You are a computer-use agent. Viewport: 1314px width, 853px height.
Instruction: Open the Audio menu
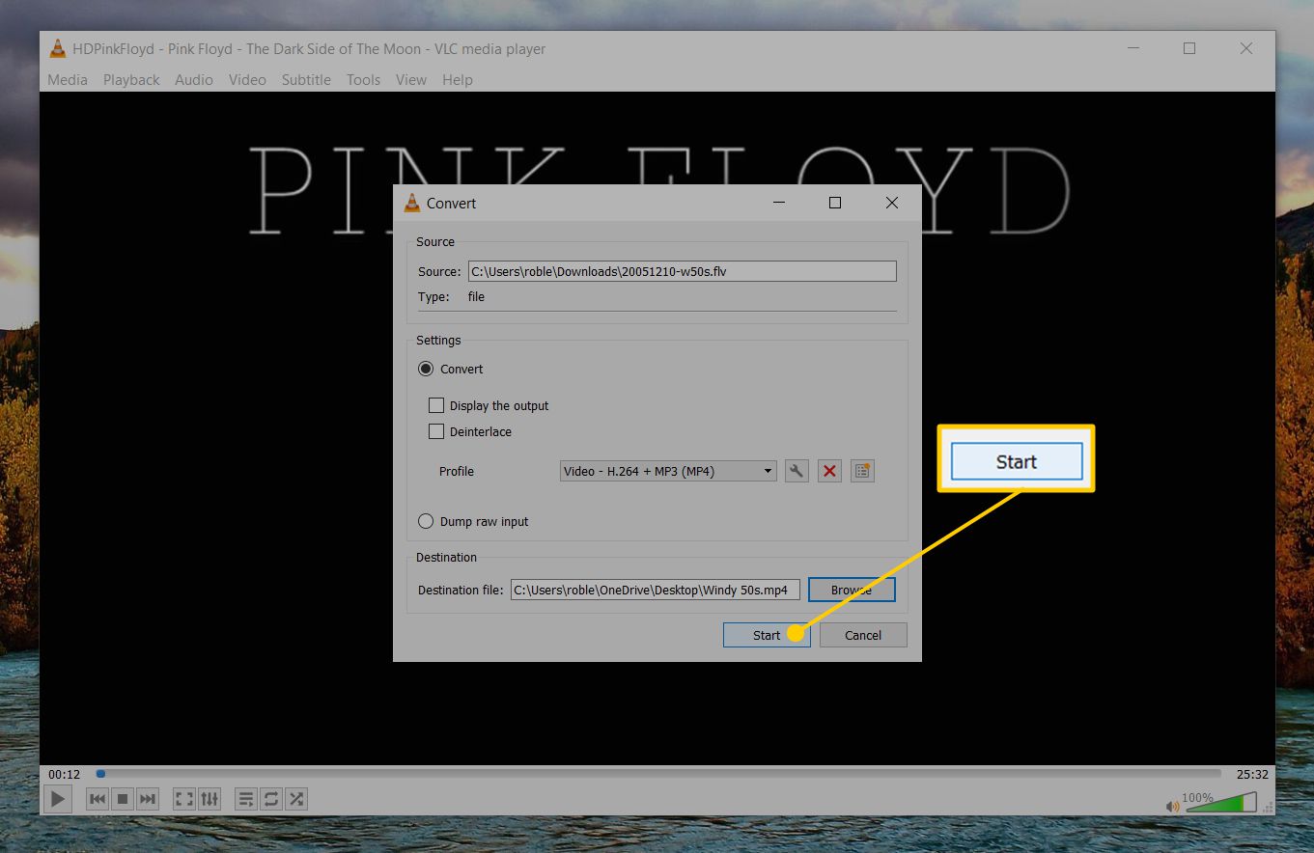(194, 79)
